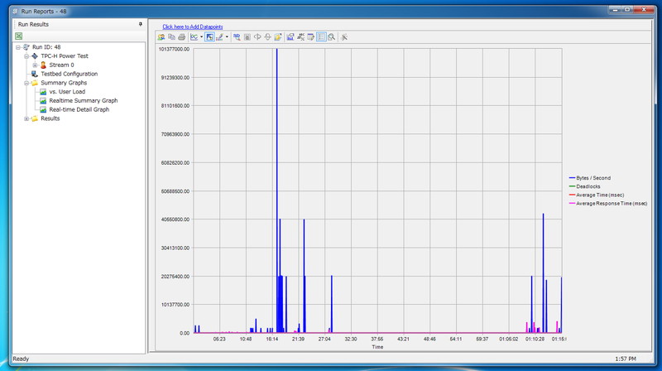Click the Run Results panel header
This screenshot has height=371, width=662.
(x=79, y=24)
